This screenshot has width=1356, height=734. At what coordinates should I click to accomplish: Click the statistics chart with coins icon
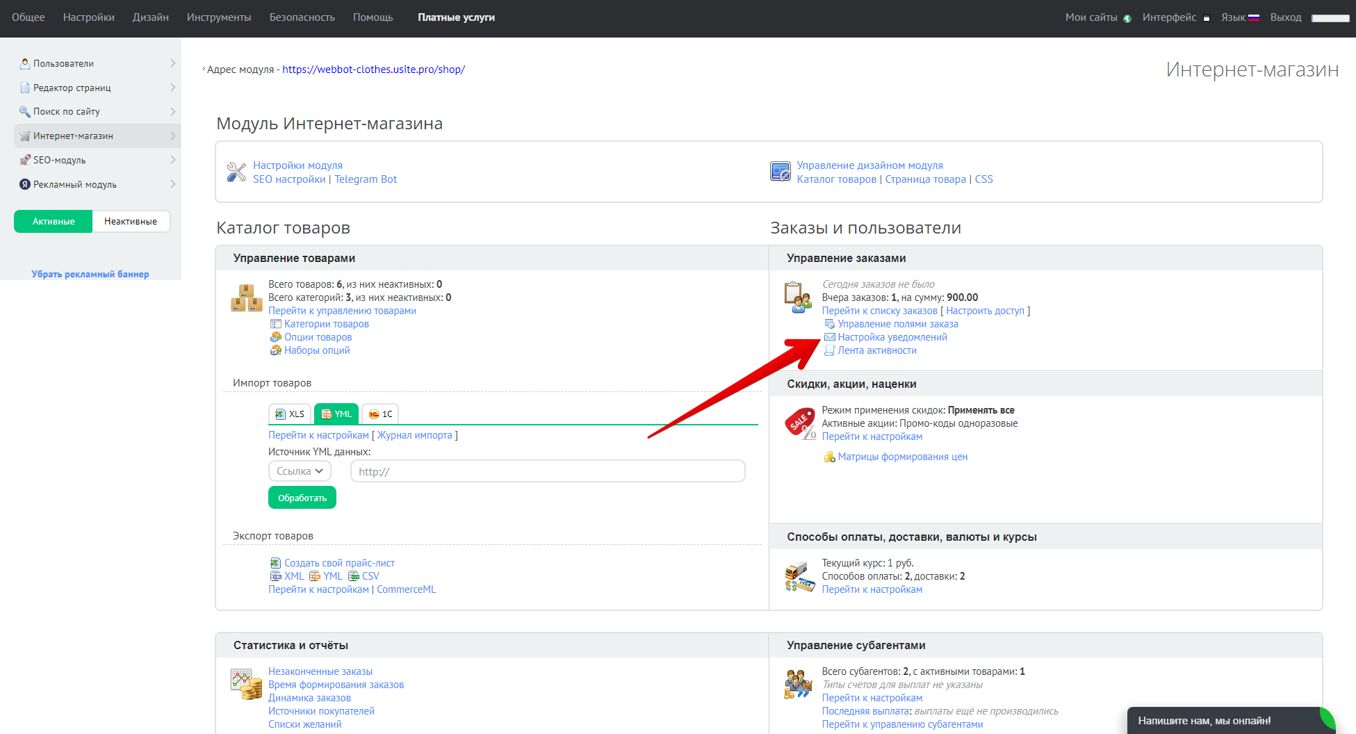tap(246, 684)
